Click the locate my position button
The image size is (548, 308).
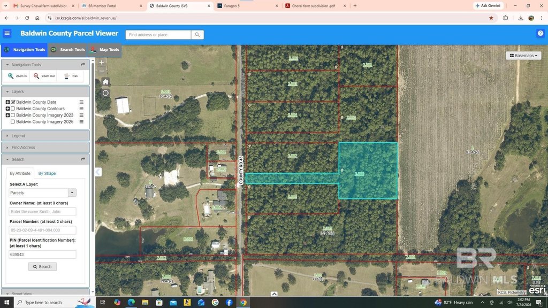point(105,93)
